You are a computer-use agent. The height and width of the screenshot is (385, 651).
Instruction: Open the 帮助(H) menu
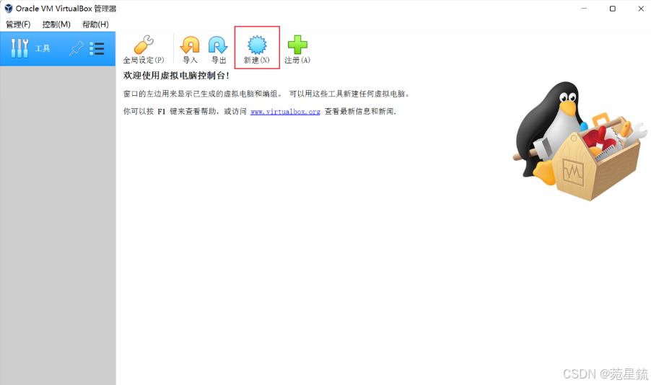point(95,25)
